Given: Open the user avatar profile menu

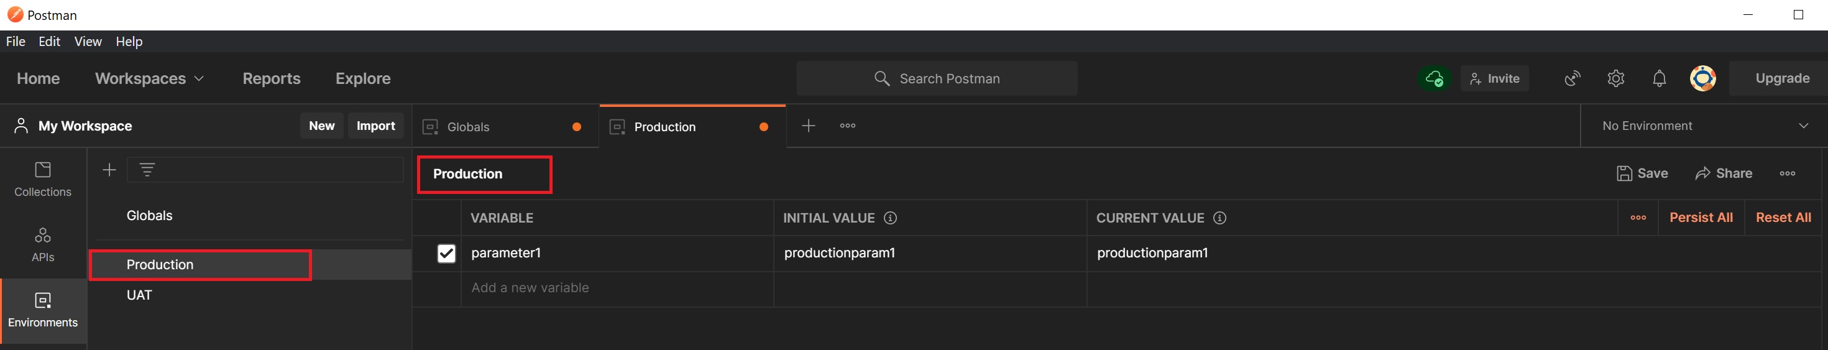Looking at the screenshot, I should (1702, 78).
